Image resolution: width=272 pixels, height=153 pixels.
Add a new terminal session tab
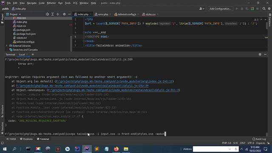33,54
